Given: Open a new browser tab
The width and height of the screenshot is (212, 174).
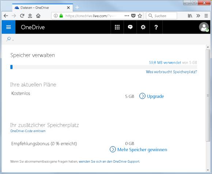Looking at the screenshot, I should coord(77,7).
